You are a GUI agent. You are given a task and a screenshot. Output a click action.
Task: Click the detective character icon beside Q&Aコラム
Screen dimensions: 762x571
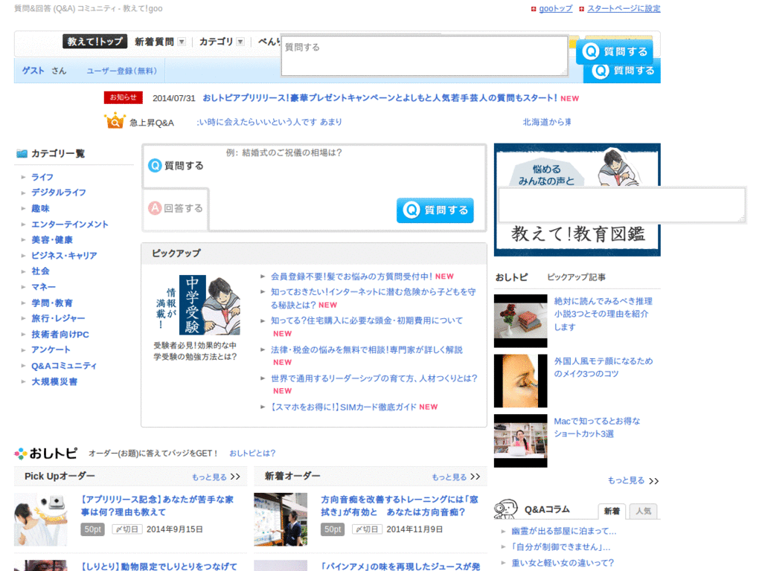coord(506,509)
